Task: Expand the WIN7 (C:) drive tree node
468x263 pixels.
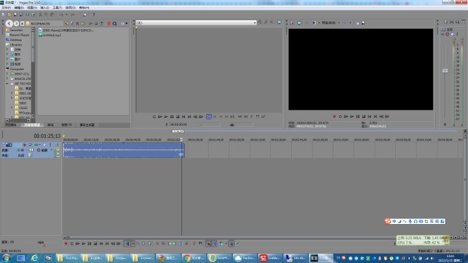Action: click(x=7, y=73)
